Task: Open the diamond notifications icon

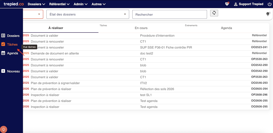Action: (x=227, y=4)
